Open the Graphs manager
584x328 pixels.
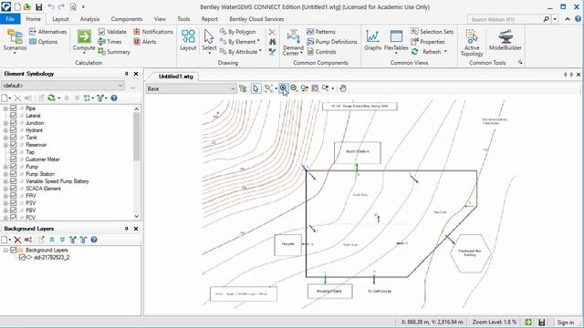point(372,40)
